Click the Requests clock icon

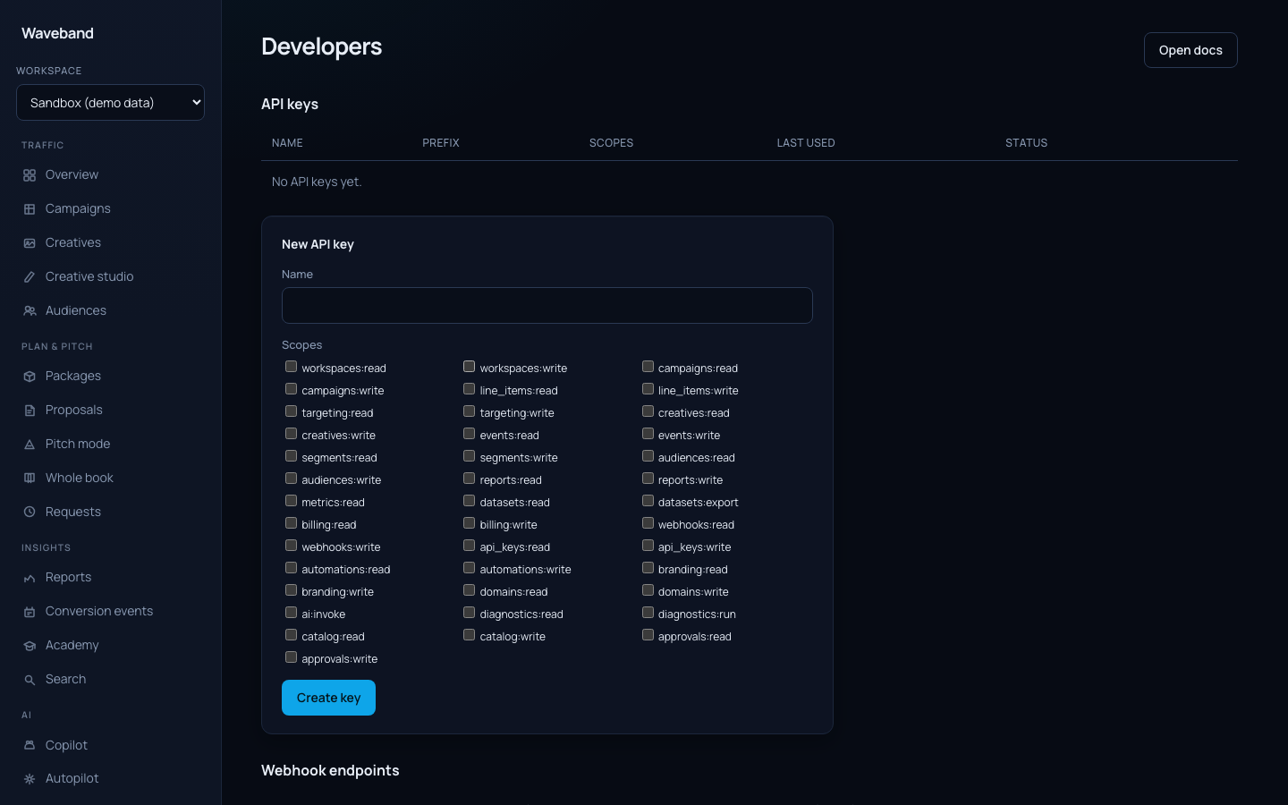30,513
